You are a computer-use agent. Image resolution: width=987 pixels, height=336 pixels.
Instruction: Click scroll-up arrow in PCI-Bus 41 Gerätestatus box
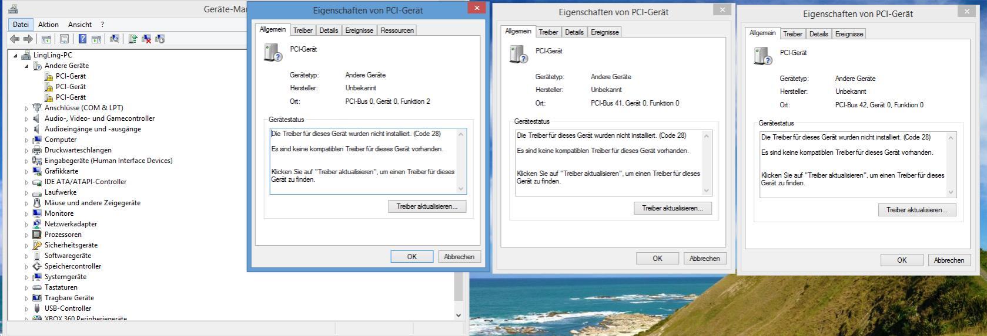[707, 136]
